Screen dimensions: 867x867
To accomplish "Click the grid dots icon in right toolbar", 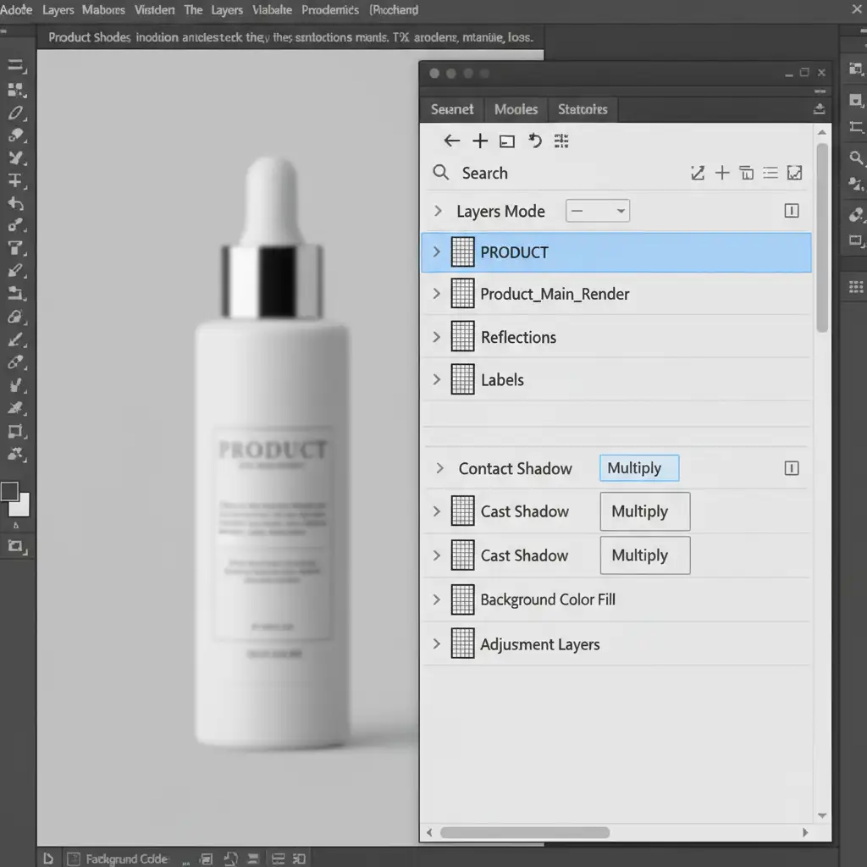I will pos(855,288).
